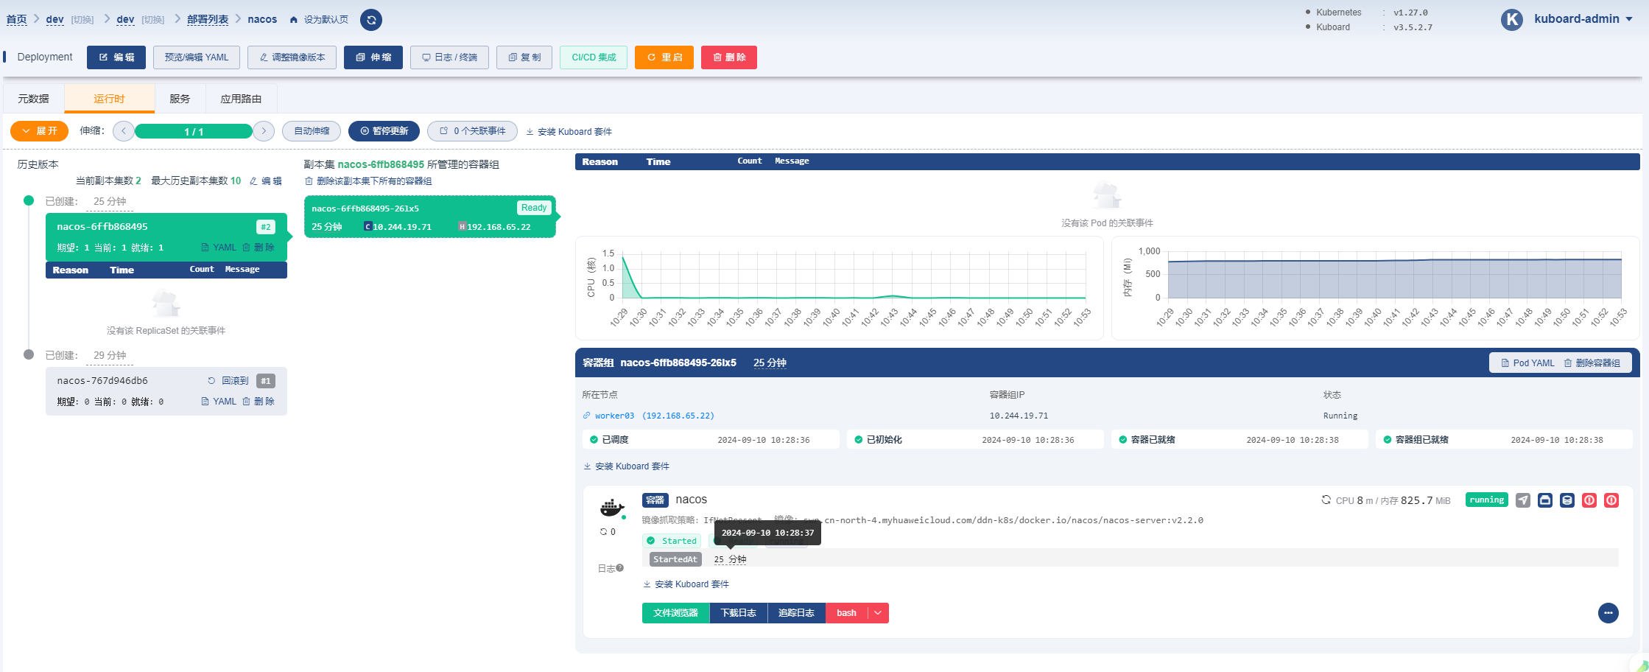
Task: Click the navy database stack icon
Action: 1567,500
